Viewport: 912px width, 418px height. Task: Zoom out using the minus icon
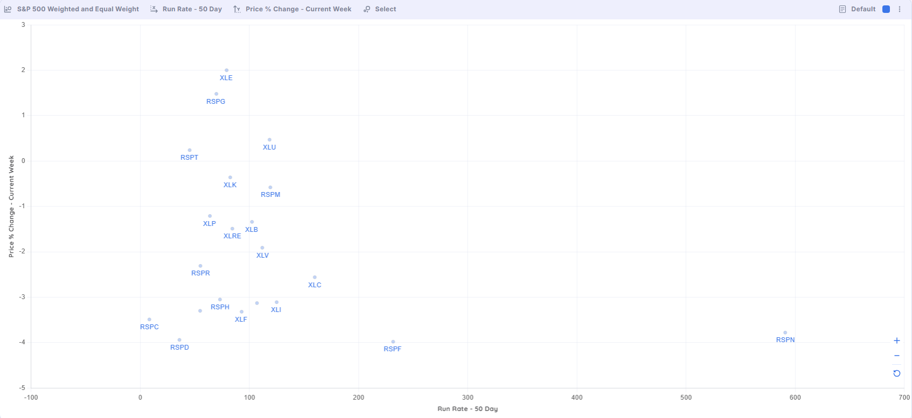(897, 356)
